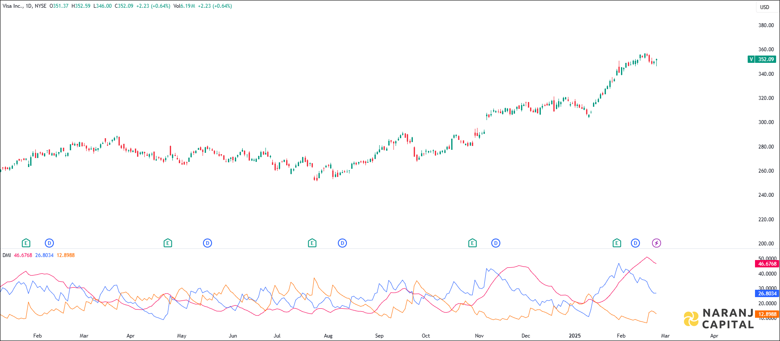This screenshot has width=780, height=341.
Task: Click the Oct label on time axis
Action: (426, 336)
